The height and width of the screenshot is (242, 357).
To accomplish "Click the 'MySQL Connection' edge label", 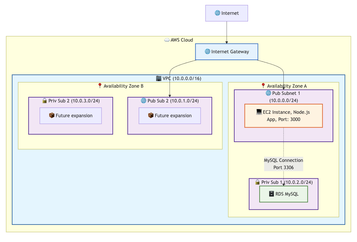I will click(x=283, y=160).
